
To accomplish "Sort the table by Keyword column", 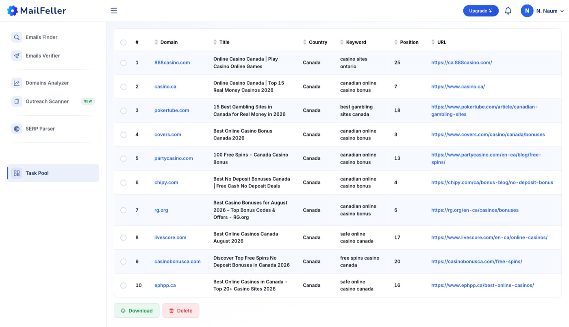I will point(353,42).
